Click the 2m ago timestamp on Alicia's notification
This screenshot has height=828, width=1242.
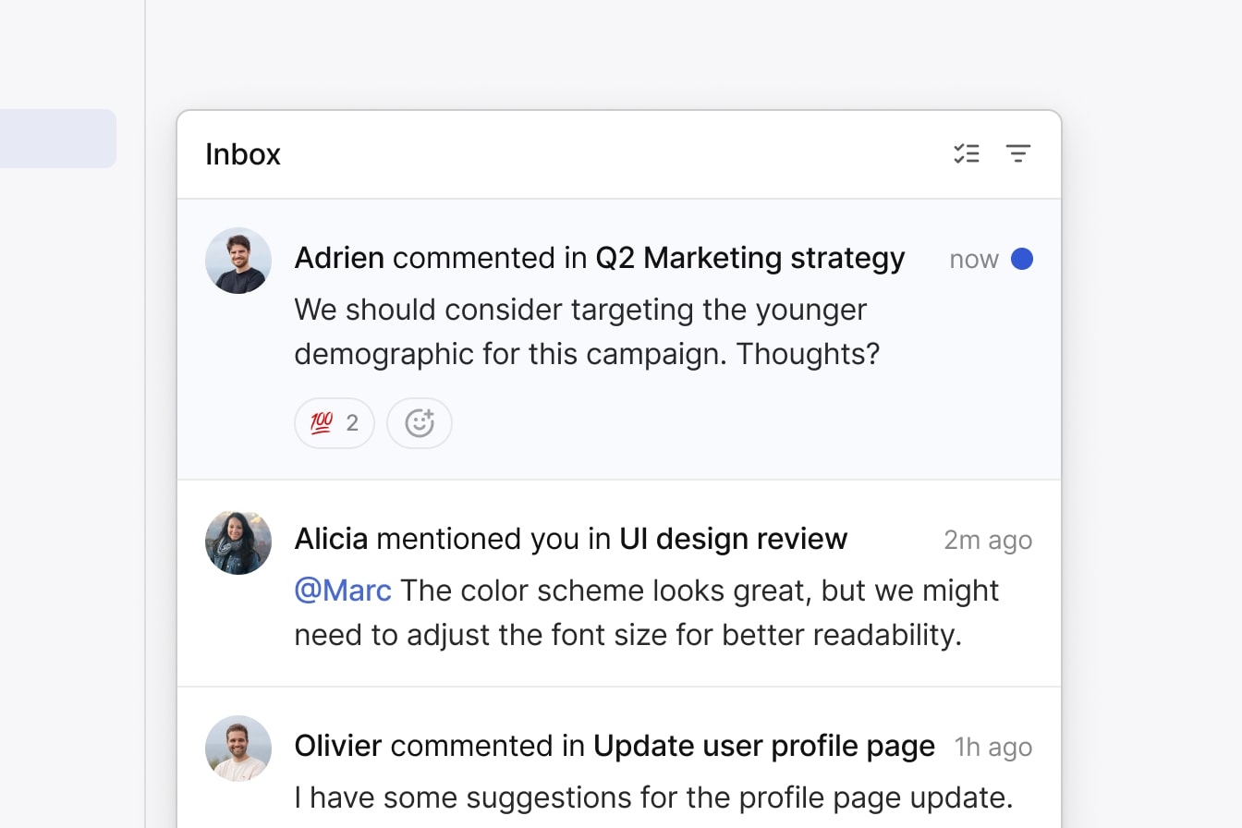988,540
